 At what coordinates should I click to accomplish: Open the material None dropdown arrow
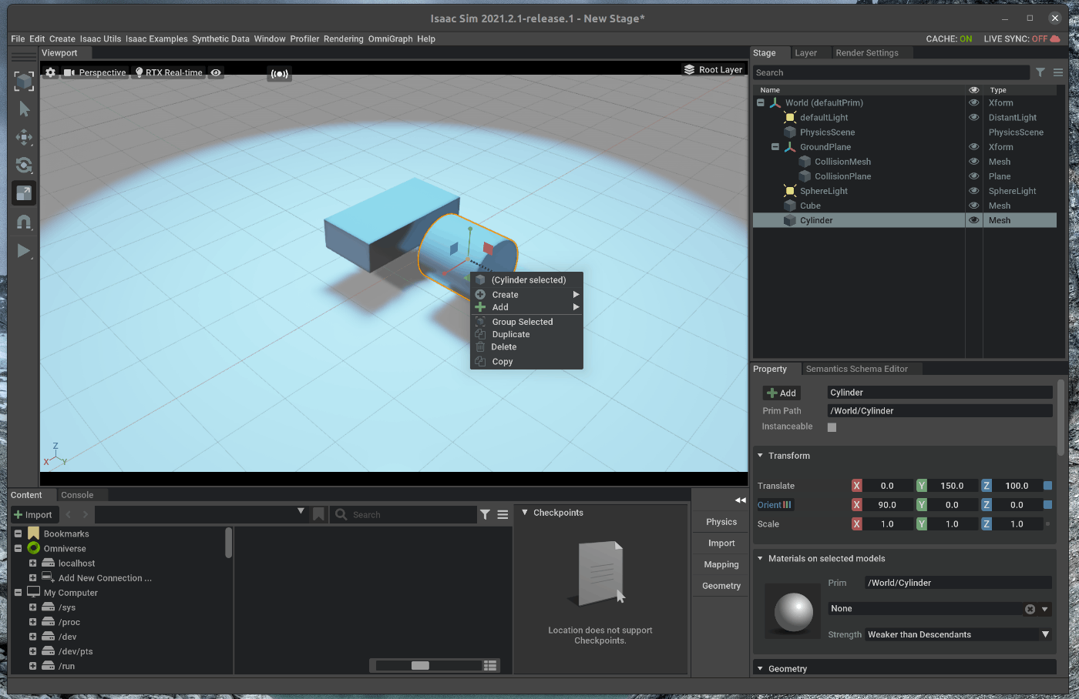tap(1045, 609)
